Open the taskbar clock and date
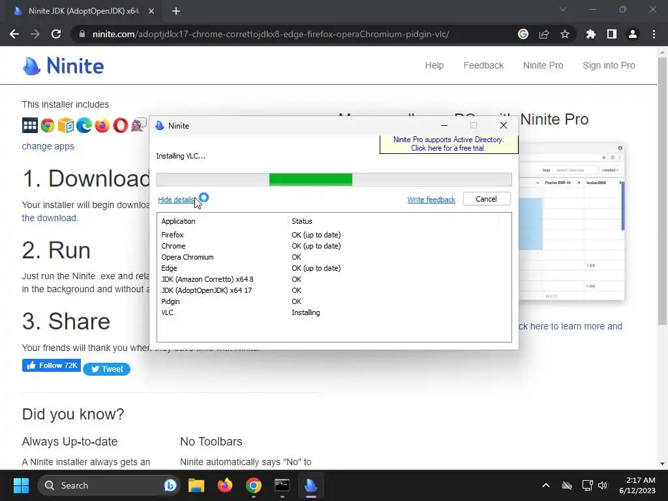This screenshot has width=668, height=501. 637,485
